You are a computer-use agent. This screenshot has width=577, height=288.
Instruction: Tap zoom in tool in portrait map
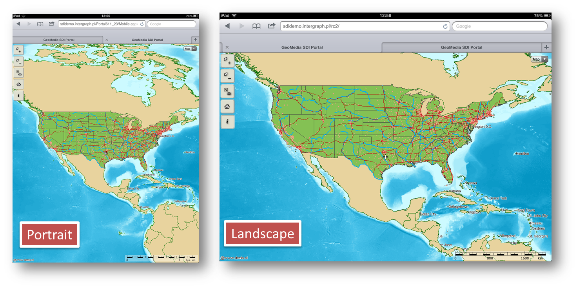(18, 50)
